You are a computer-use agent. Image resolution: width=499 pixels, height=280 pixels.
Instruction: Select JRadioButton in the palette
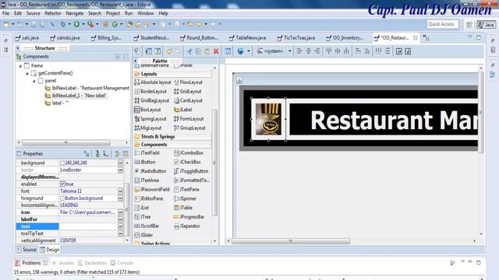(x=150, y=171)
